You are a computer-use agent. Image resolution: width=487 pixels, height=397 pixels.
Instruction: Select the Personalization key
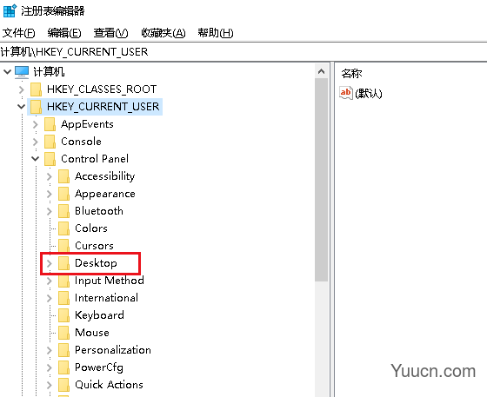click(x=113, y=350)
